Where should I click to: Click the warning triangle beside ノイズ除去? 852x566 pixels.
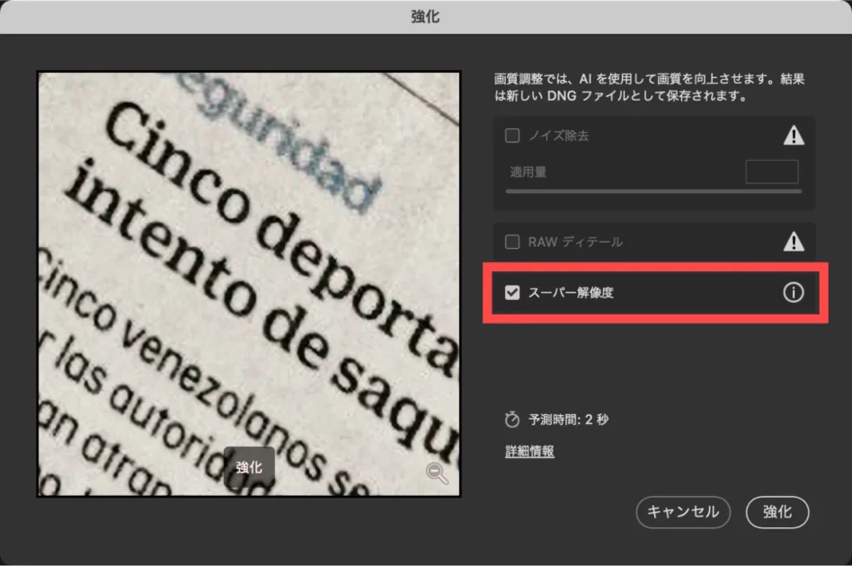coord(794,136)
